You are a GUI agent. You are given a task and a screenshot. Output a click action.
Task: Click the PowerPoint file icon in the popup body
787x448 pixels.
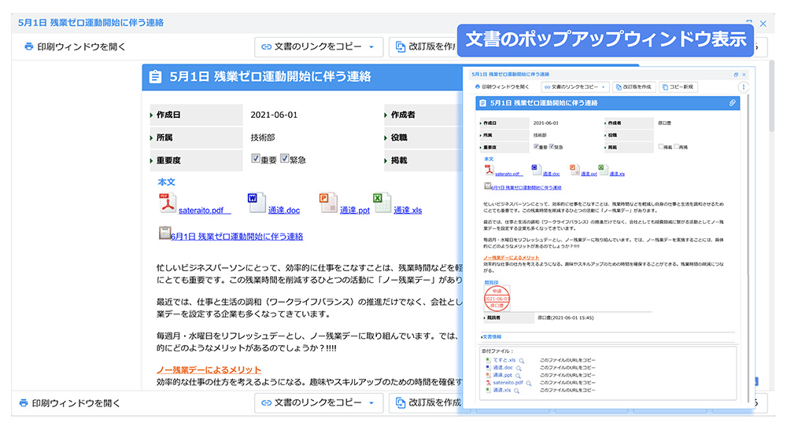(x=575, y=170)
